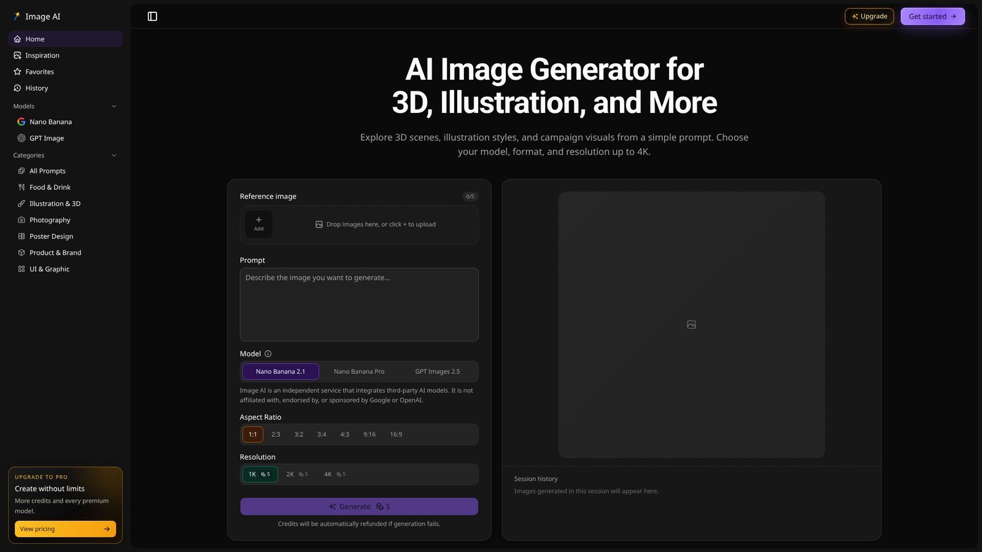Open the Food & Drink category
The width and height of the screenshot is (982, 552).
pyautogui.click(x=68, y=187)
